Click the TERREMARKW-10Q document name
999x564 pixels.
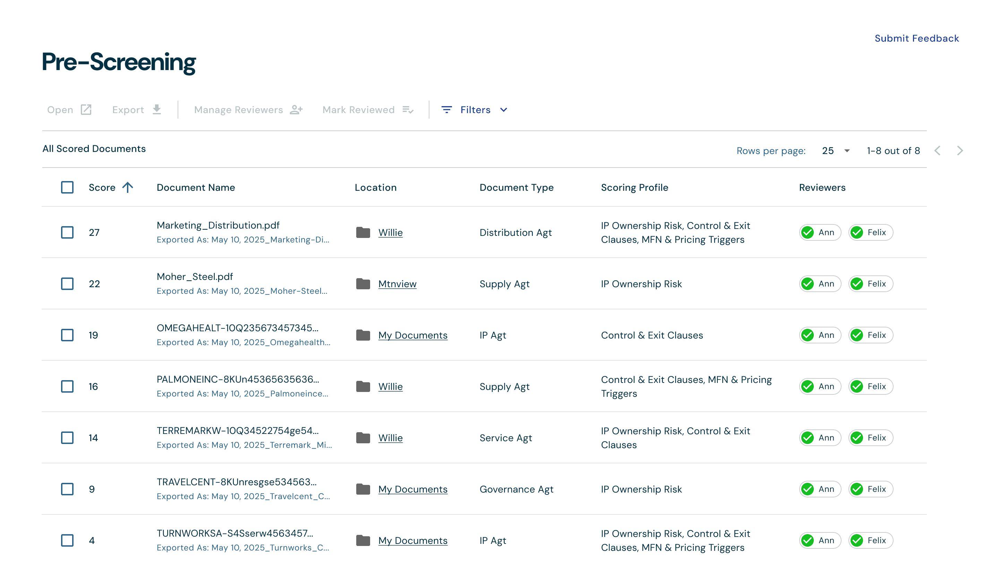237,430
